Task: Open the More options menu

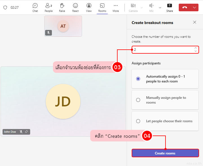Action: 116,7
